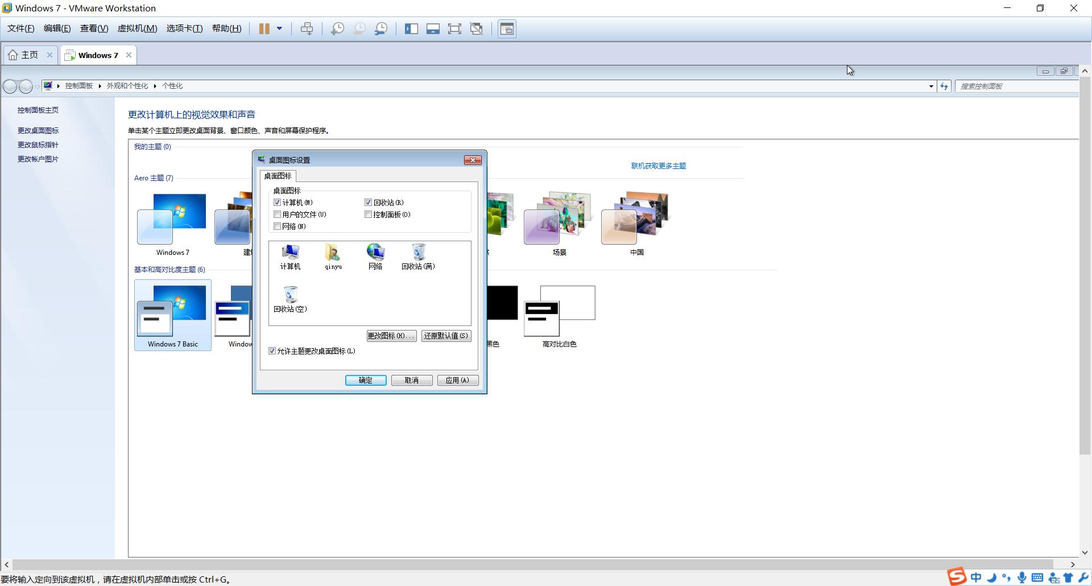Open the 帮助(H) menu
This screenshot has height=586, width=1092.
[226, 28]
